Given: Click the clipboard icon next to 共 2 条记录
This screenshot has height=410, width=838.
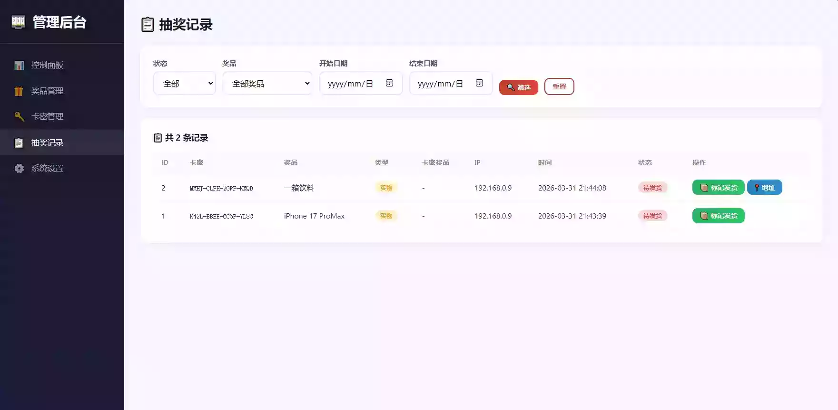Looking at the screenshot, I should click(158, 138).
